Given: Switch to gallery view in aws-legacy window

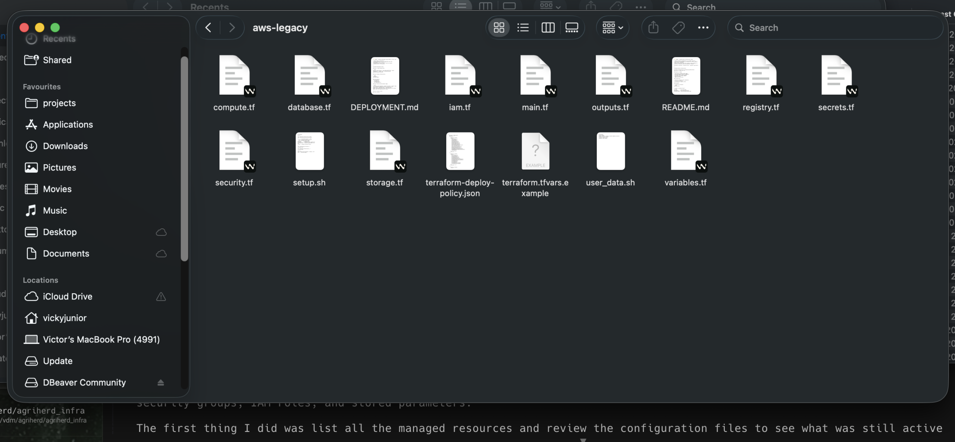Looking at the screenshot, I should [572, 28].
